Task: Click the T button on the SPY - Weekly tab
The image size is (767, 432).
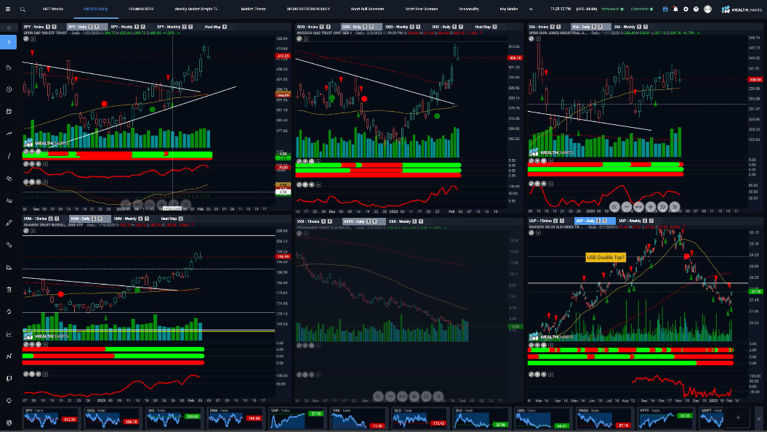Action: (x=142, y=27)
